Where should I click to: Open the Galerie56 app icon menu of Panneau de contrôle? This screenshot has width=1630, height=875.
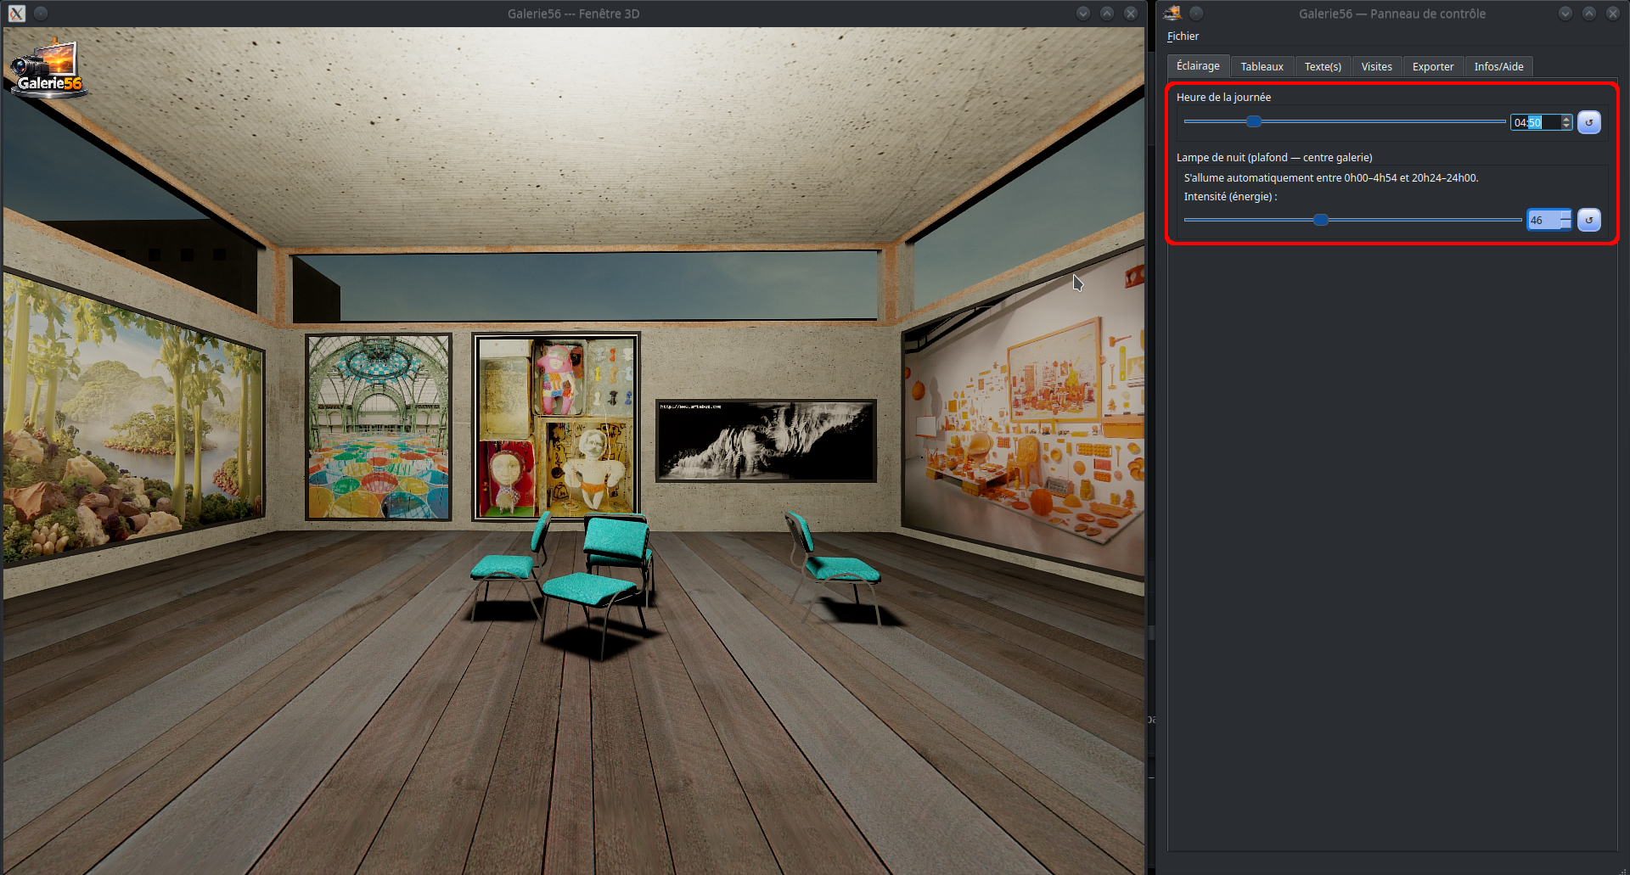pyautogui.click(x=1172, y=13)
